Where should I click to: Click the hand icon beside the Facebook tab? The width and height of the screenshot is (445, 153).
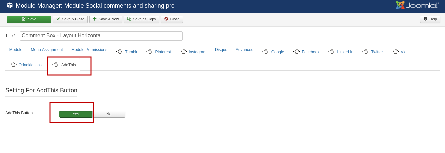pyautogui.click(x=296, y=52)
